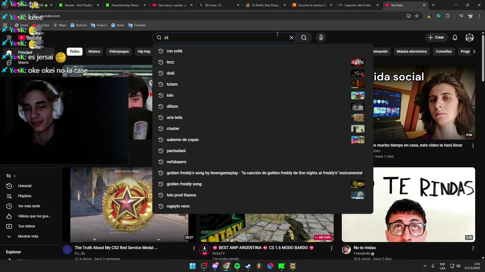Select the Todos filter chip
Image resolution: width=485 pixels, height=272 pixels.
(x=75, y=51)
